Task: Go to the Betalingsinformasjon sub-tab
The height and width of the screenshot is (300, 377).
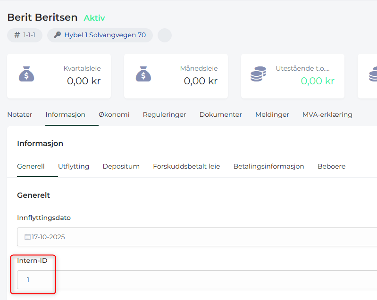Action: tap(269, 166)
